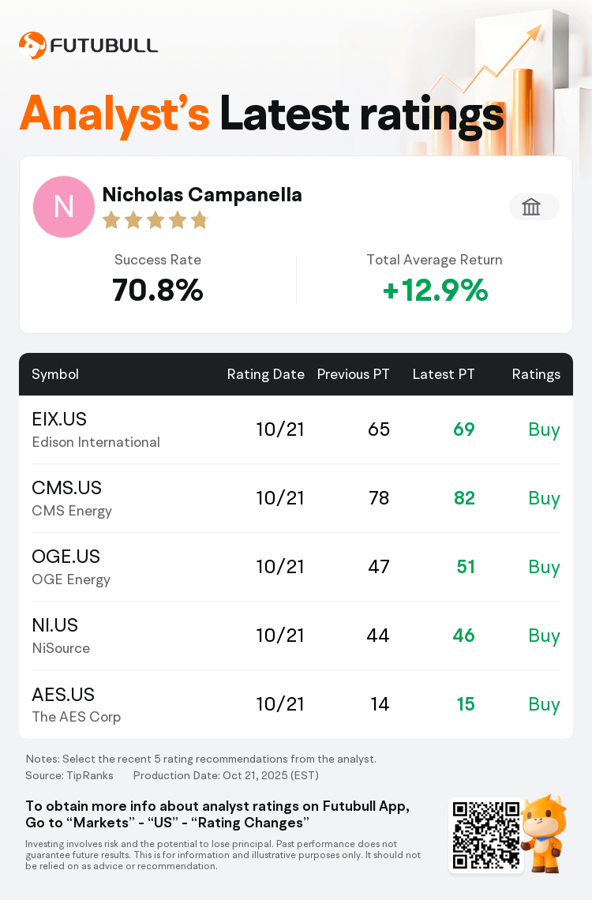
Task: Open the AES.US The AES Corp row
Action: click(295, 704)
